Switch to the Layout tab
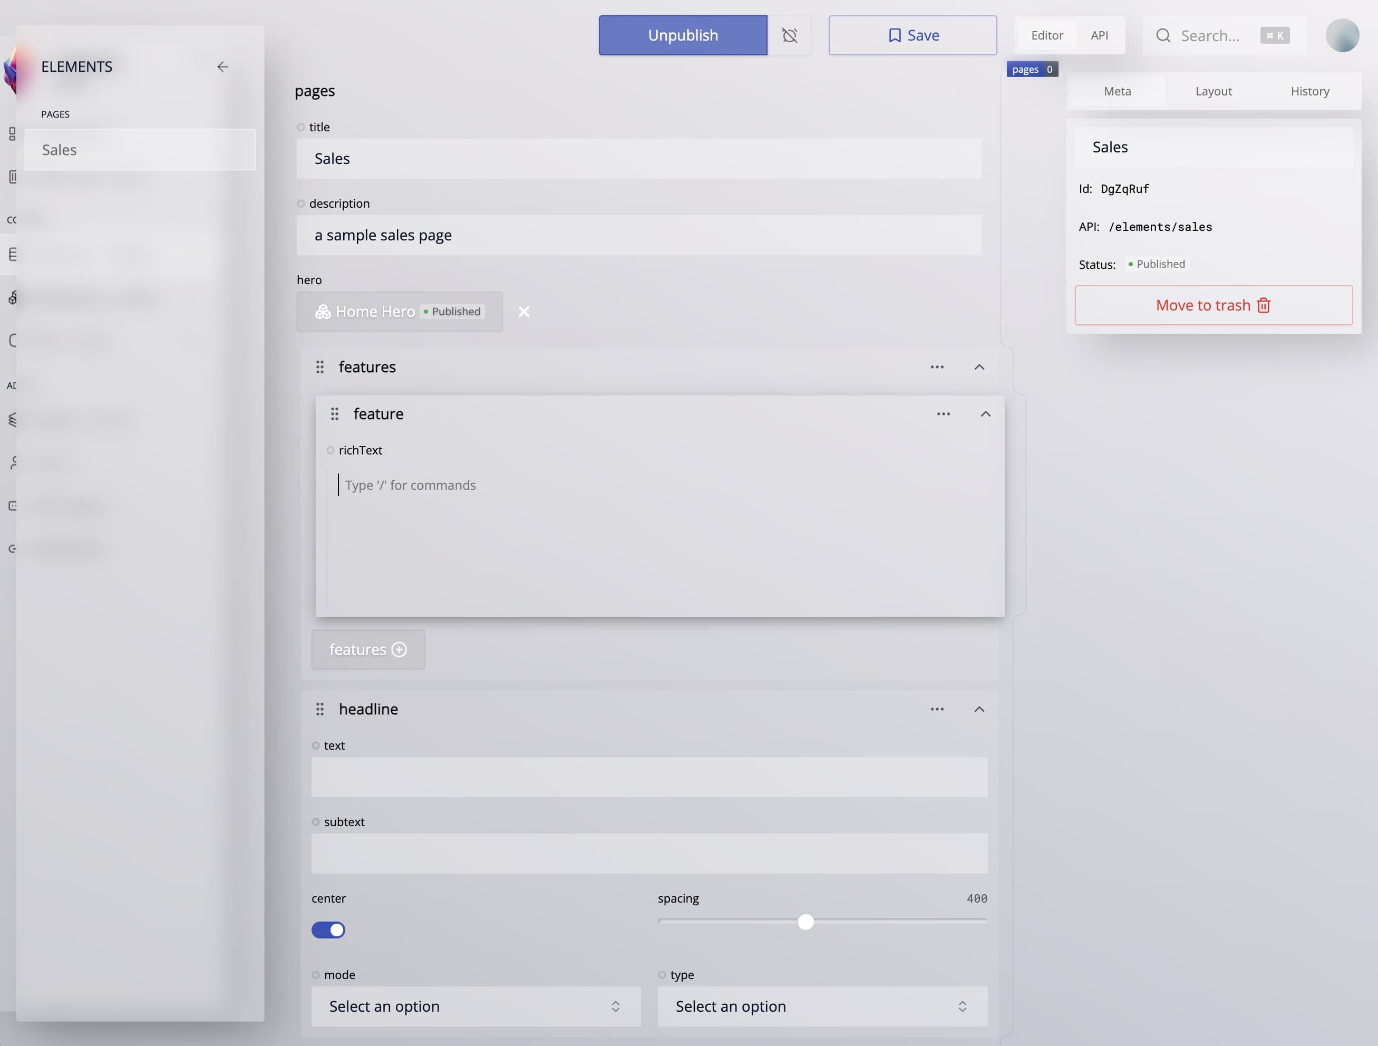 pyautogui.click(x=1213, y=90)
